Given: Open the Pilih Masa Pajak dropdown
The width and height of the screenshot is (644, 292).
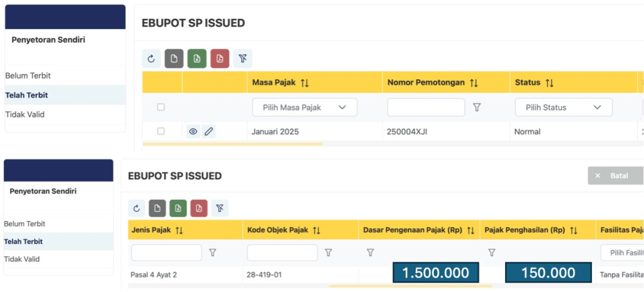Looking at the screenshot, I should tap(304, 107).
